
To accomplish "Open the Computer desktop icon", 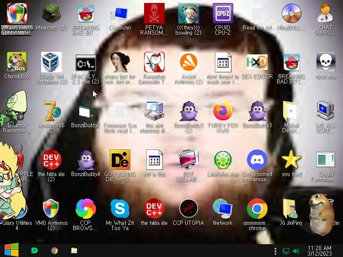I will tap(120, 14).
